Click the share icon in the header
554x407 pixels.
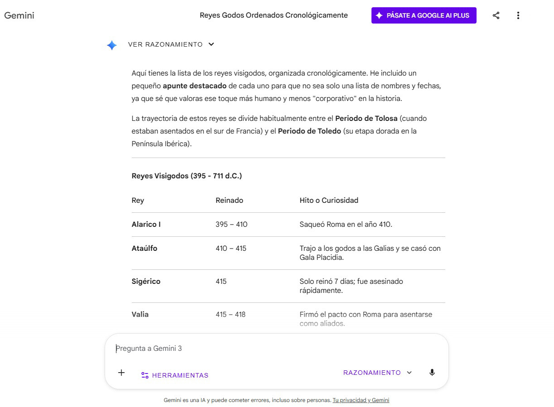pyautogui.click(x=496, y=15)
